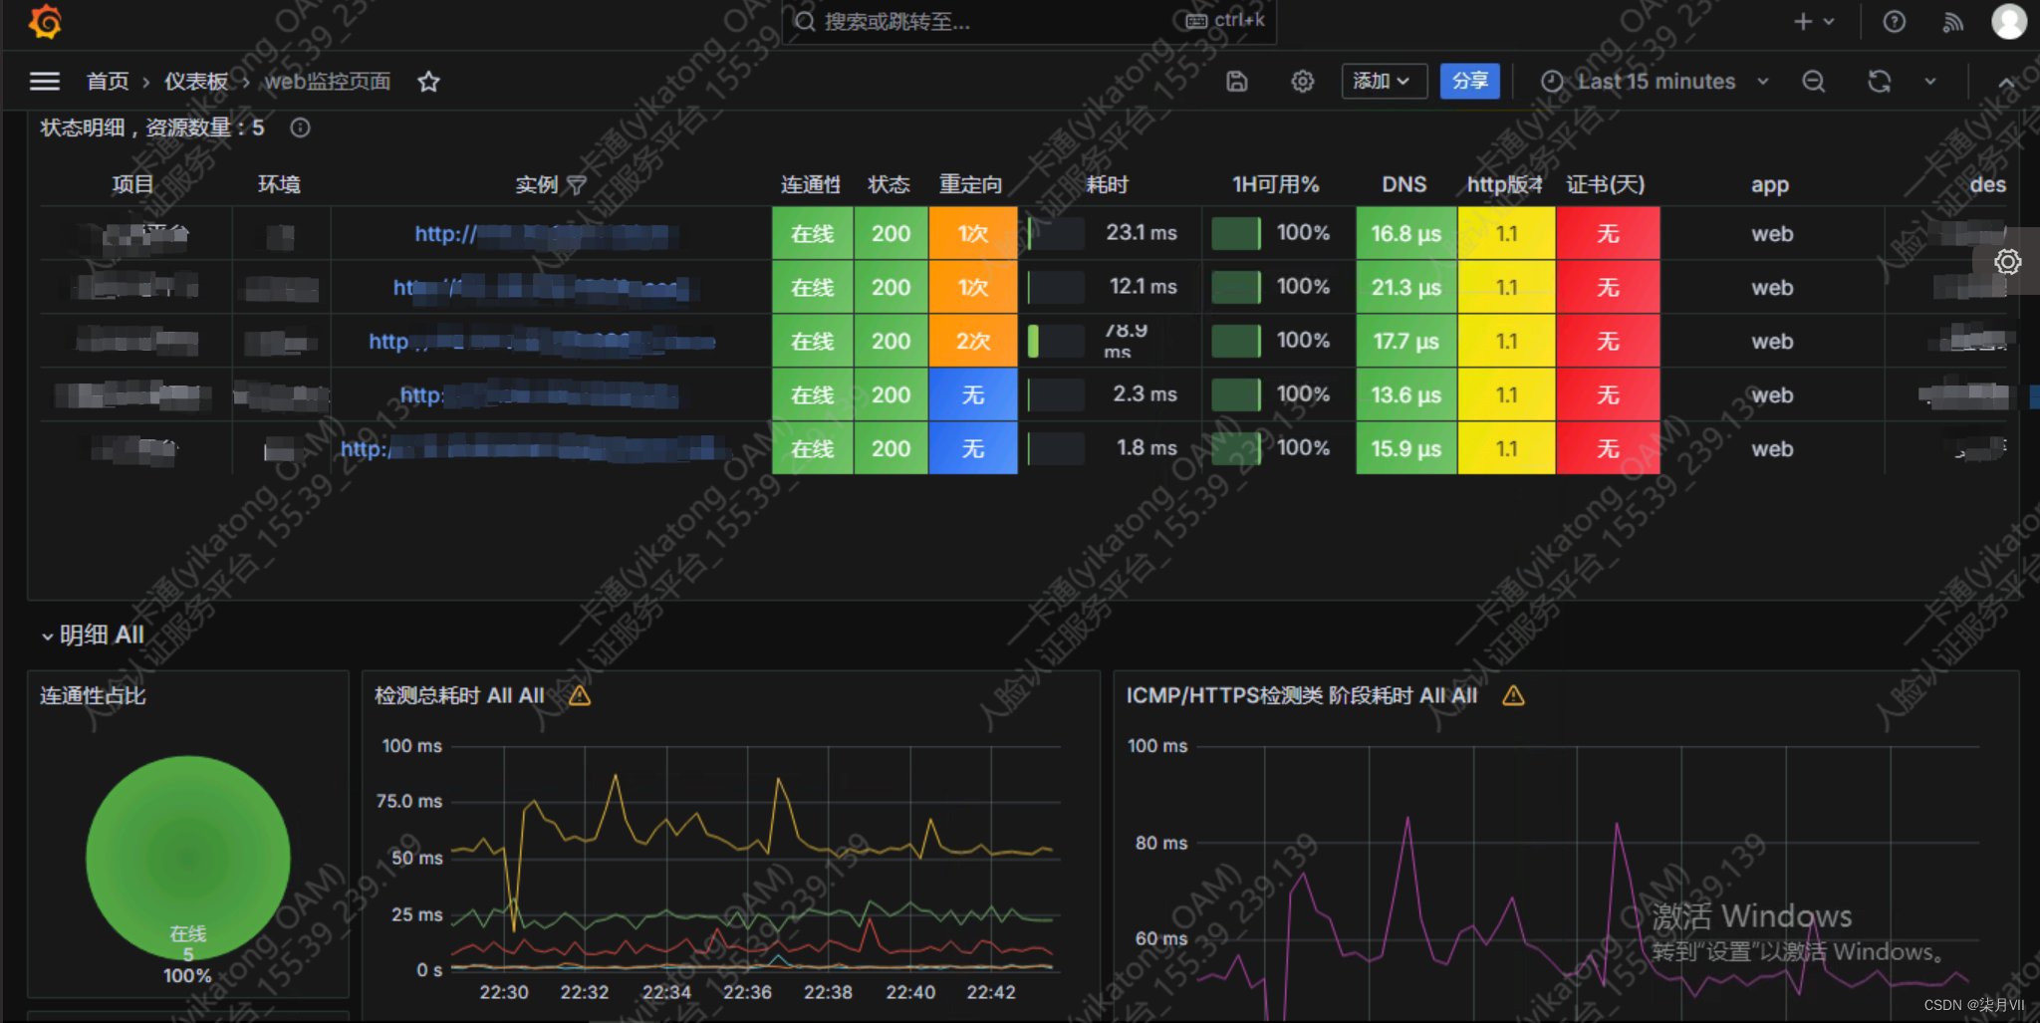Sort by the 重定向 column header
The image size is (2040, 1023).
(x=970, y=184)
